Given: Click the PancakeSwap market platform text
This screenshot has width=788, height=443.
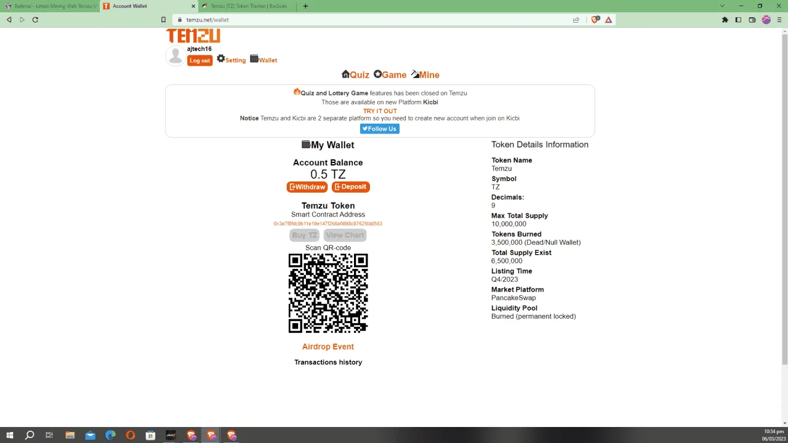Looking at the screenshot, I should [513, 298].
